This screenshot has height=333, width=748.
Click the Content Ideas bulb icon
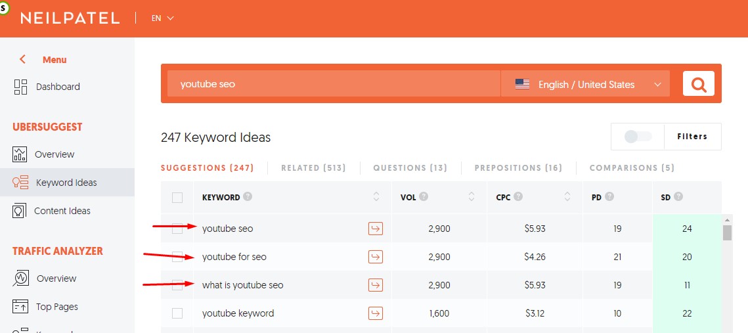[x=19, y=211]
